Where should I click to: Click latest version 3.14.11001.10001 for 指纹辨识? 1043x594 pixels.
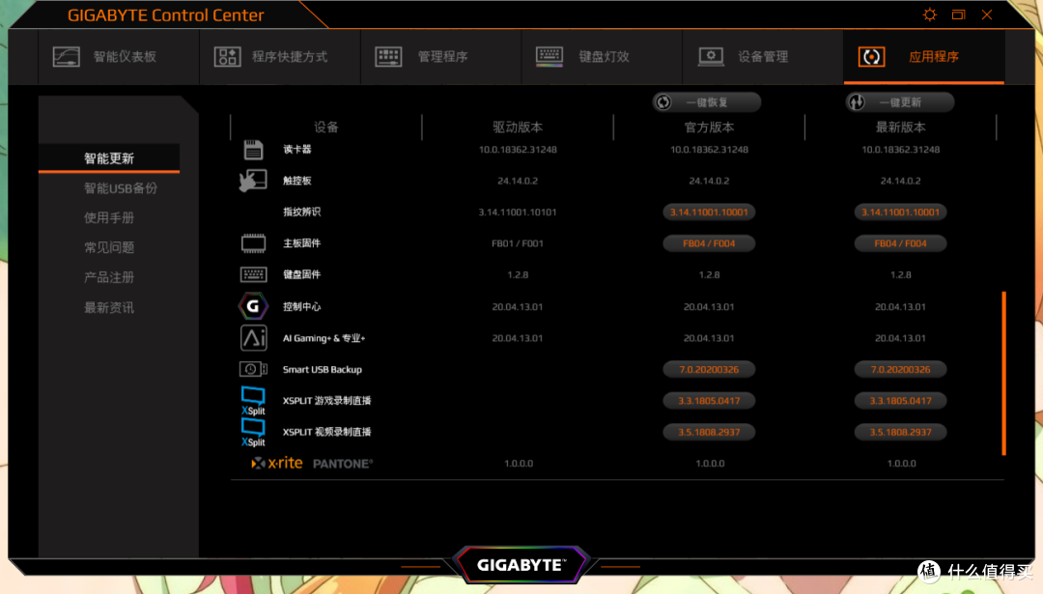[x=901, y=212]
